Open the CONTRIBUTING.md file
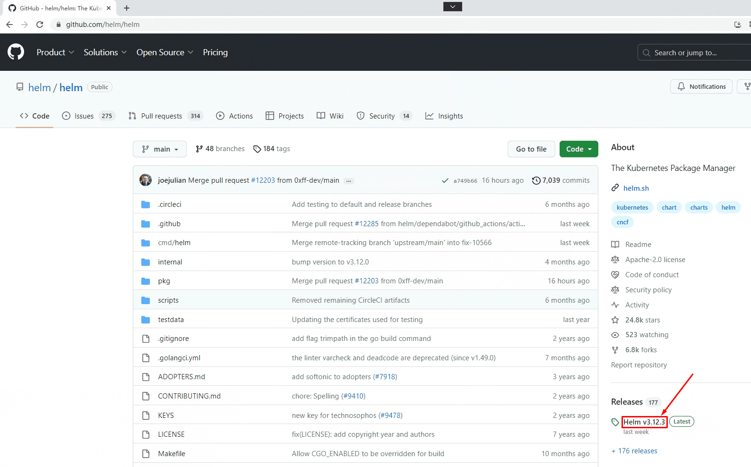 pos(190,396)
